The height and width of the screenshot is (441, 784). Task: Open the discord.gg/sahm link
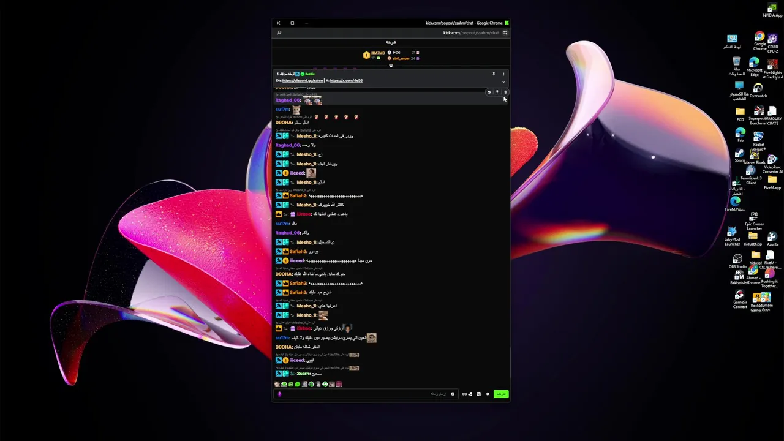pos(303,81)
